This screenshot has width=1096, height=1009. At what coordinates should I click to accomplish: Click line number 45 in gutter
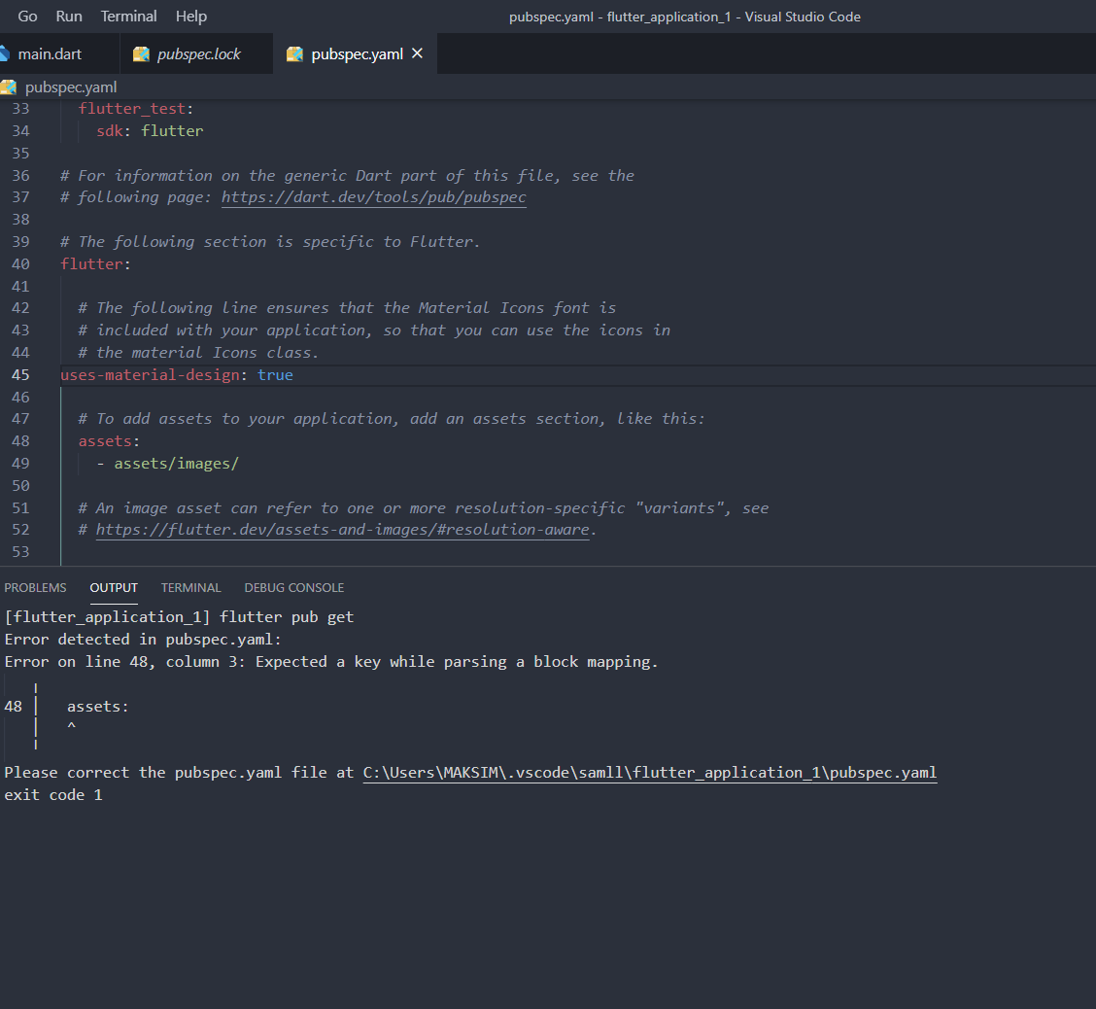click(x=20, y=375)
